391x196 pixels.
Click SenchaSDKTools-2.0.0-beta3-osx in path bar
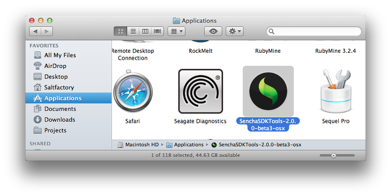click(256, 145)
